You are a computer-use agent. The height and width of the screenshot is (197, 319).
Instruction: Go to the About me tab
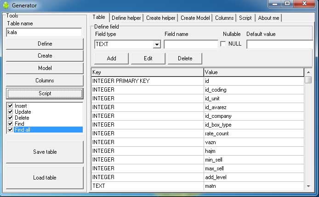268,18
